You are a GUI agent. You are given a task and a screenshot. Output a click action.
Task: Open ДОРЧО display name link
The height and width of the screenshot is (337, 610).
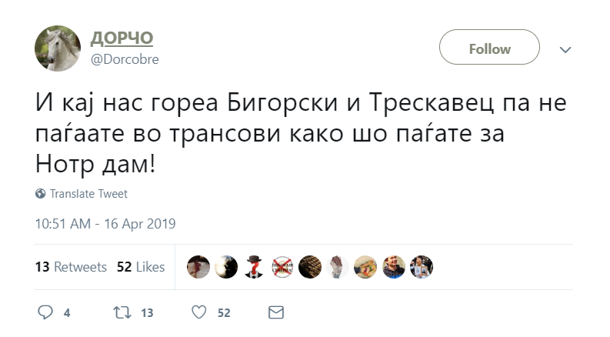(x=122, y=38)
